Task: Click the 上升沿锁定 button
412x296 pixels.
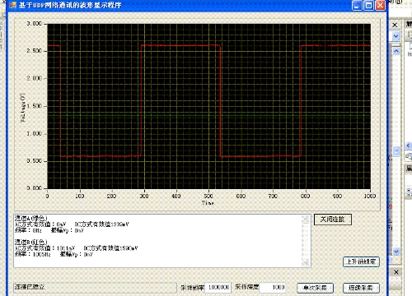Action: pos(361,261)
